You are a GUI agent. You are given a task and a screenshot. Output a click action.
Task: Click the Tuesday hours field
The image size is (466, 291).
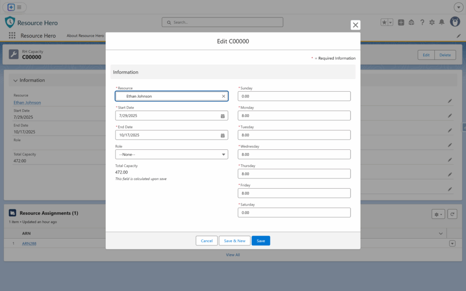(294, 135)
